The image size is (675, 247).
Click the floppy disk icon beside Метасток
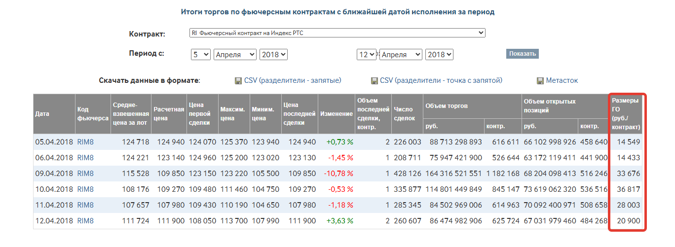541,80
